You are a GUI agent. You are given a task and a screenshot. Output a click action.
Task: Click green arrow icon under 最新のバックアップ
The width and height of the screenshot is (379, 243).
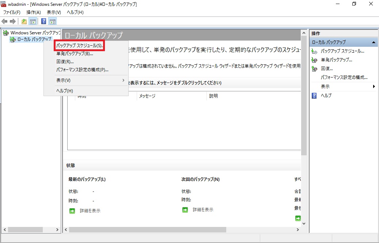72,211
